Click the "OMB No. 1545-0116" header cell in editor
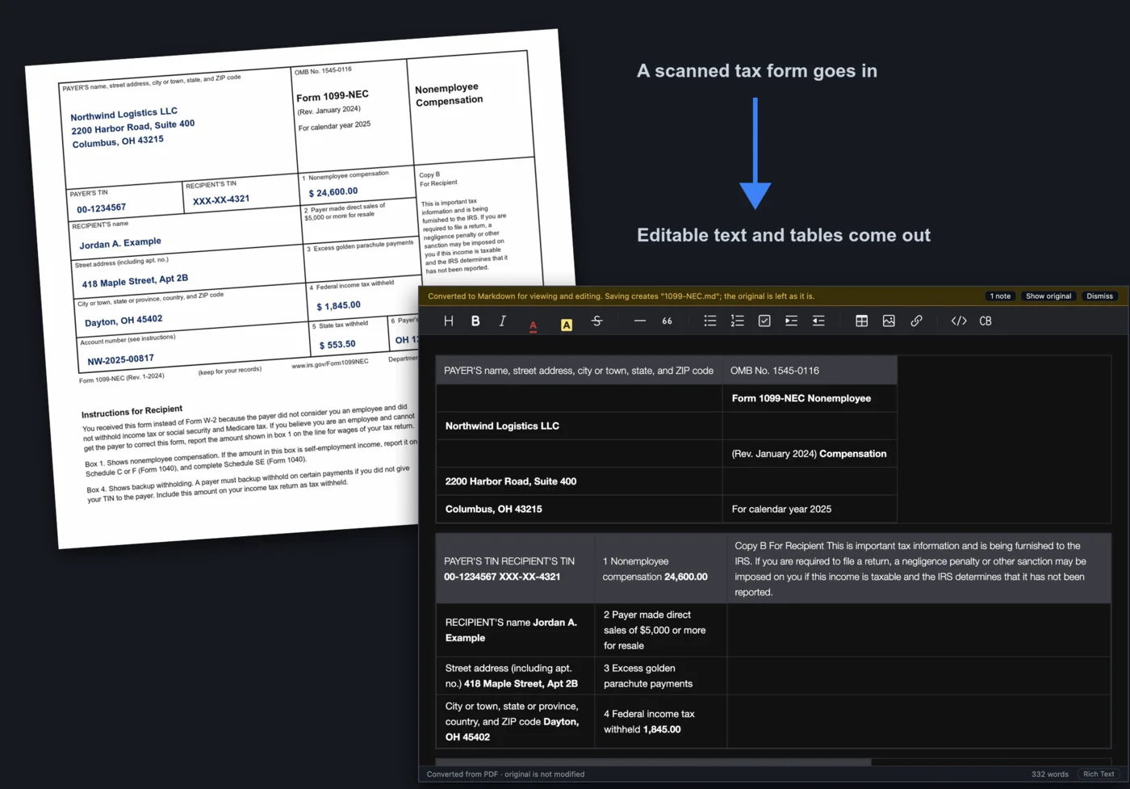The width and height of the screenshot is (1130, 789). tap(810, 371)
